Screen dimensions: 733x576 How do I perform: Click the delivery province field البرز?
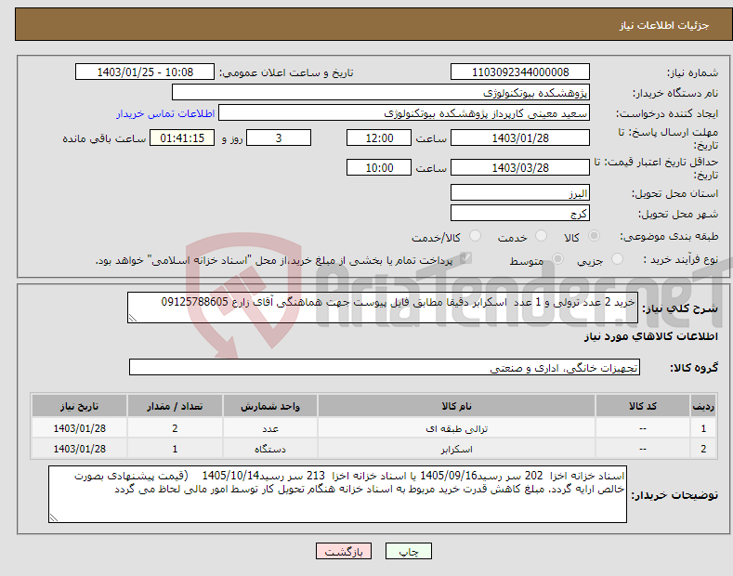[520, 192]
